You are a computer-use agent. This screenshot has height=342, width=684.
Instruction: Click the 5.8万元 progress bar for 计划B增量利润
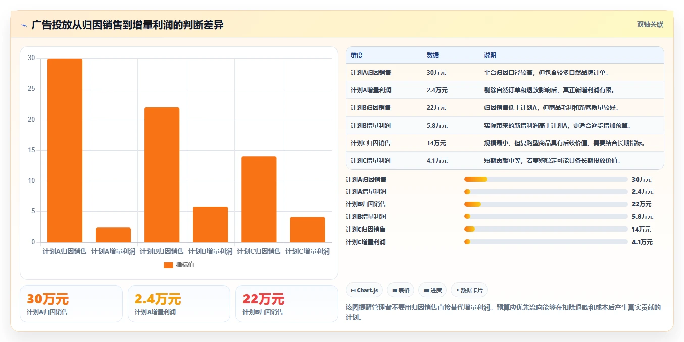546,217
